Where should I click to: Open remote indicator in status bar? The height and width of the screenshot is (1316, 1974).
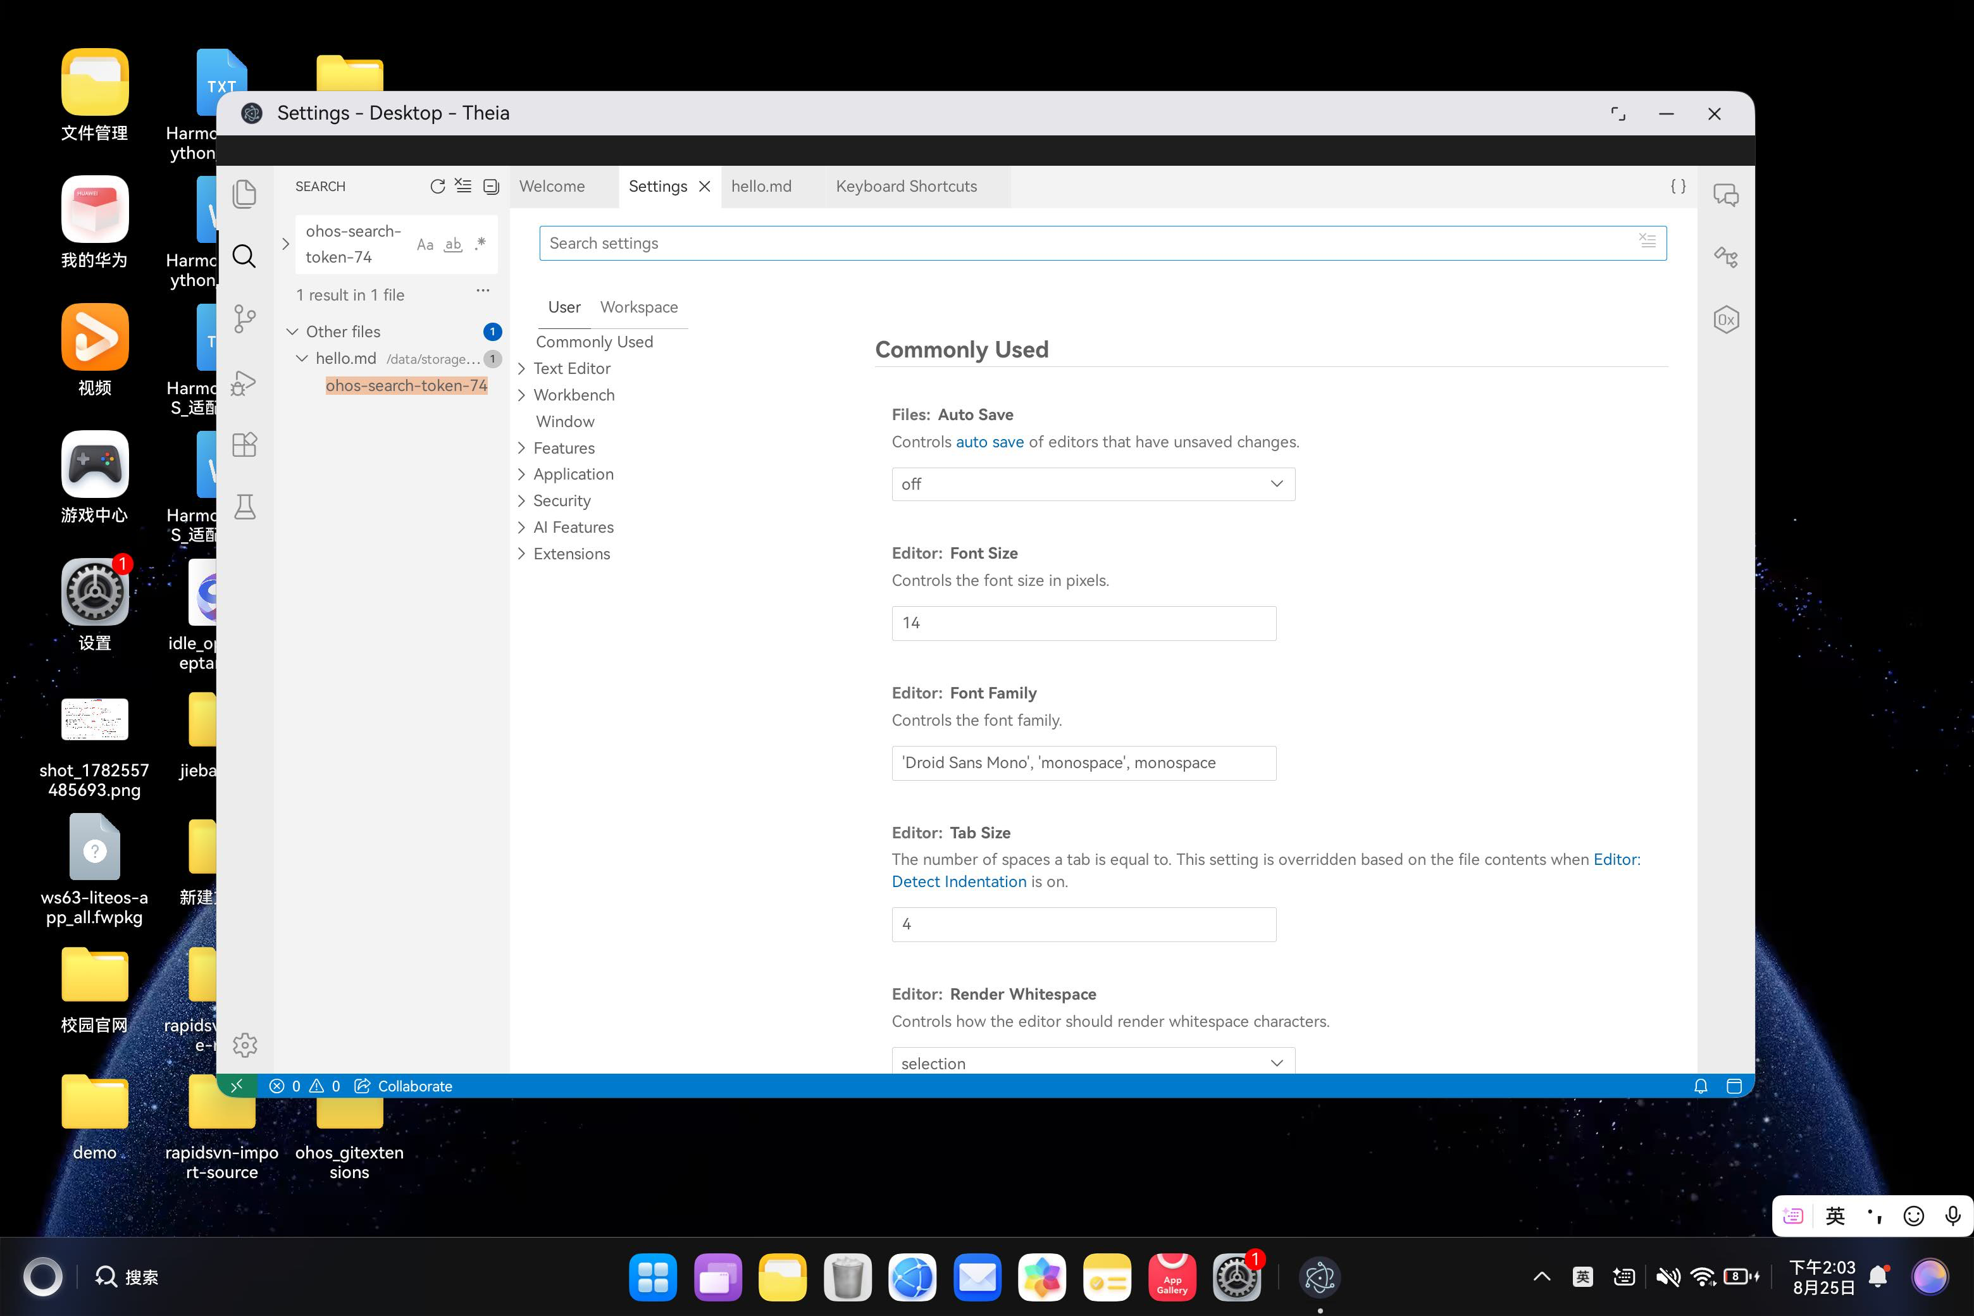237,1086
